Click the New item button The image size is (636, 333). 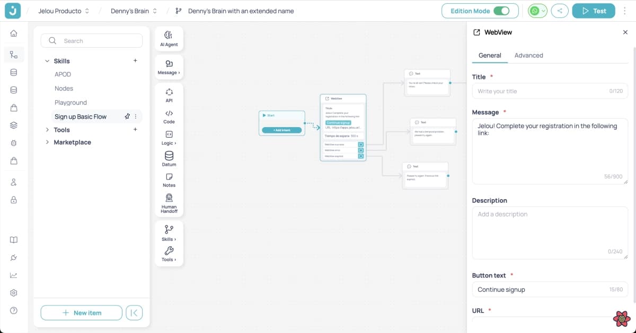(x=81, y=312)
